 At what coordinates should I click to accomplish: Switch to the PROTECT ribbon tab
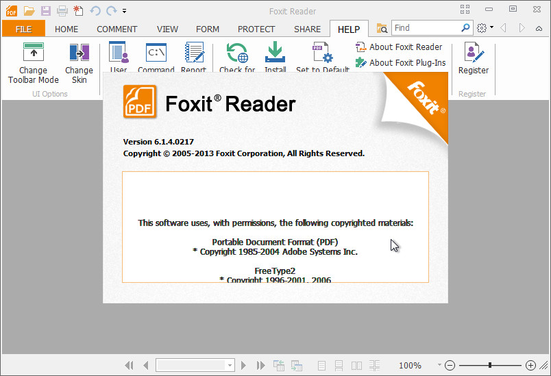(256, 29)
